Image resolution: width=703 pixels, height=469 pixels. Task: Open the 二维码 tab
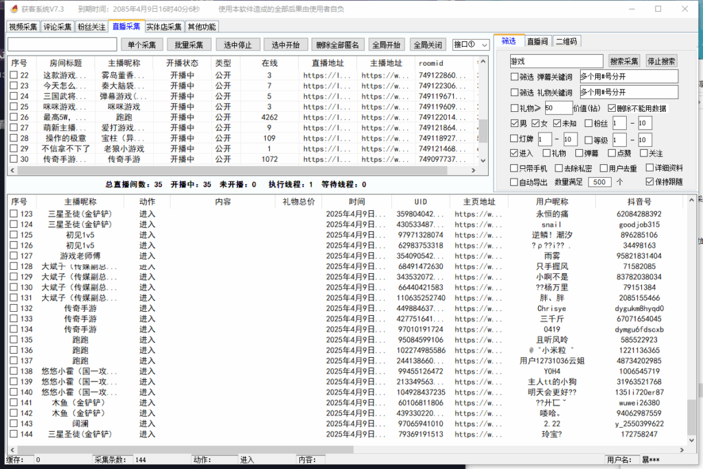566,41
